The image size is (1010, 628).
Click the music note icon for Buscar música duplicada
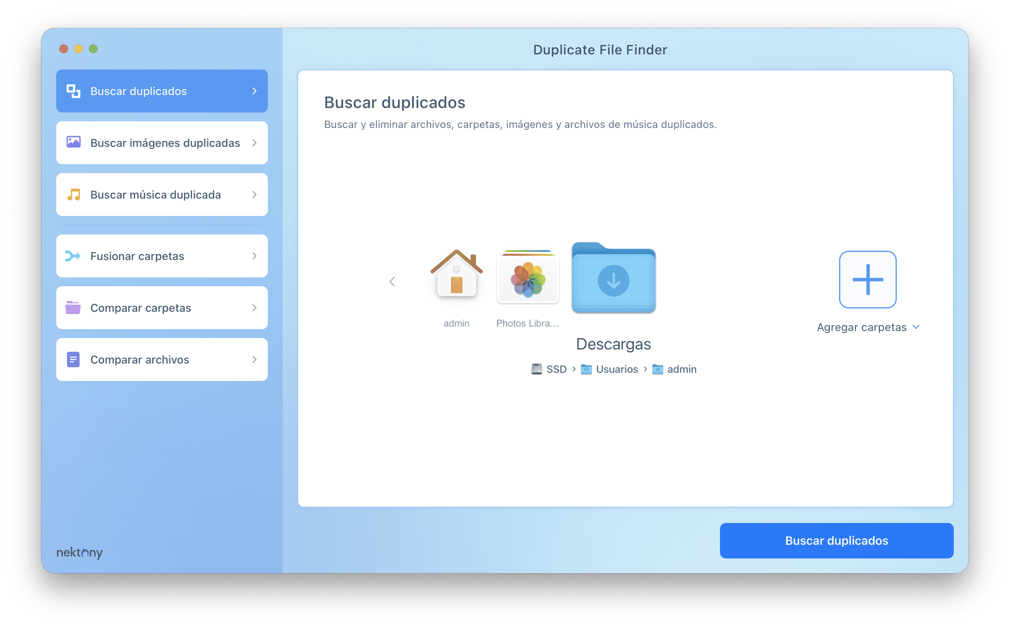pyautogui.click(x=74, y=195)
